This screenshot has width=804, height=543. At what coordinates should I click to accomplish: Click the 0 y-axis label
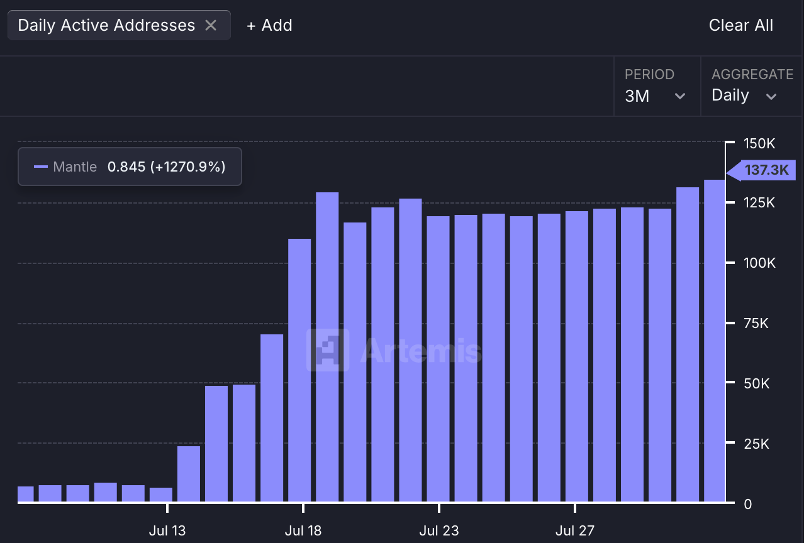(x=747, y=504)
